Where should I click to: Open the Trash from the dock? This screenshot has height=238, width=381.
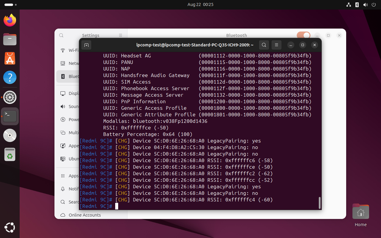click(x=10, y=155)
